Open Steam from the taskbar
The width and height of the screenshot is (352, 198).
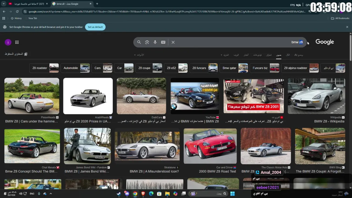[119, 194]
